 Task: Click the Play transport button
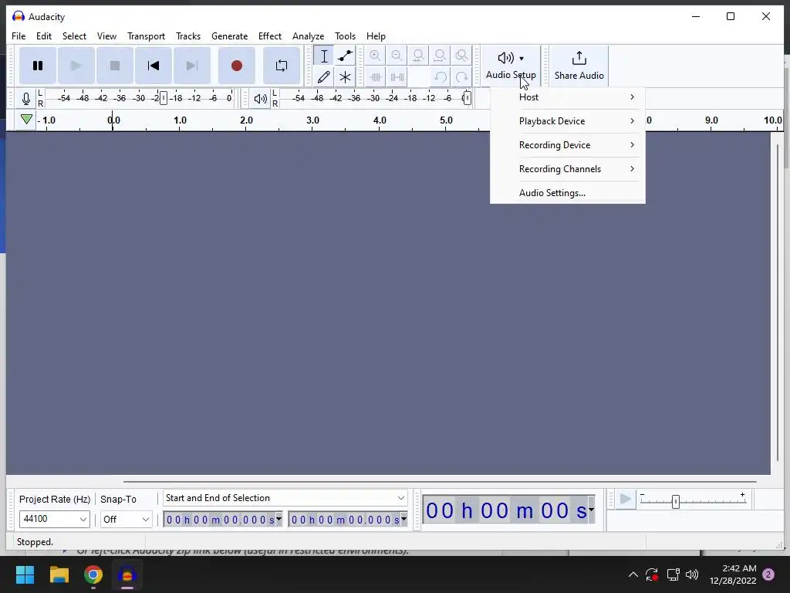point(76,66)
